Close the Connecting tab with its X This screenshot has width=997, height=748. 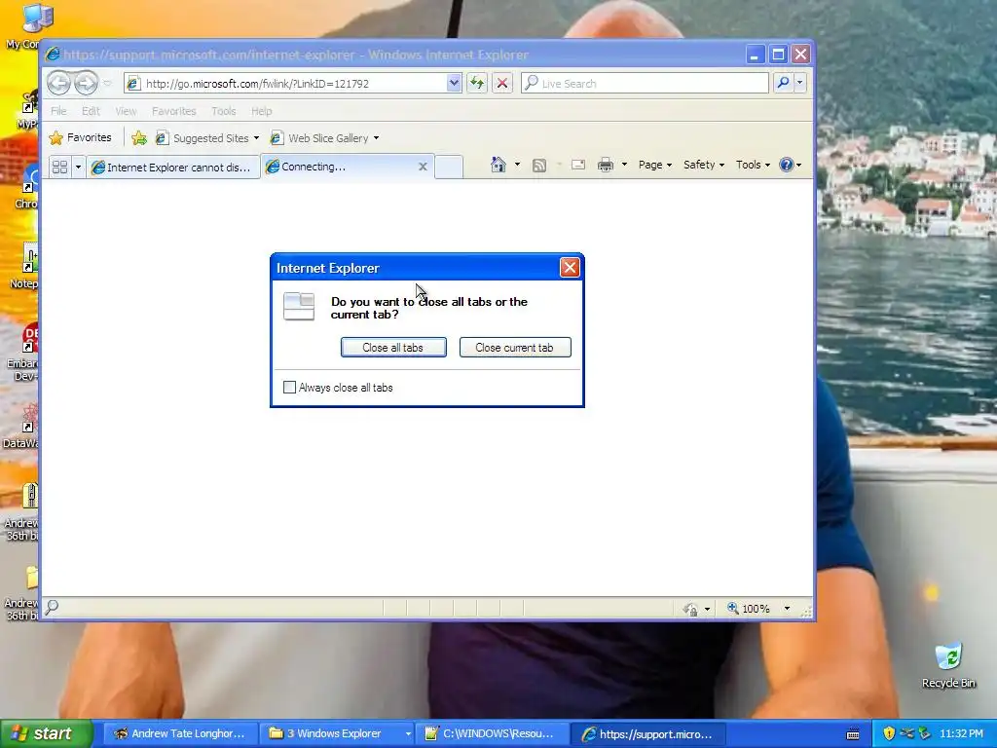(x=423, y=167)
